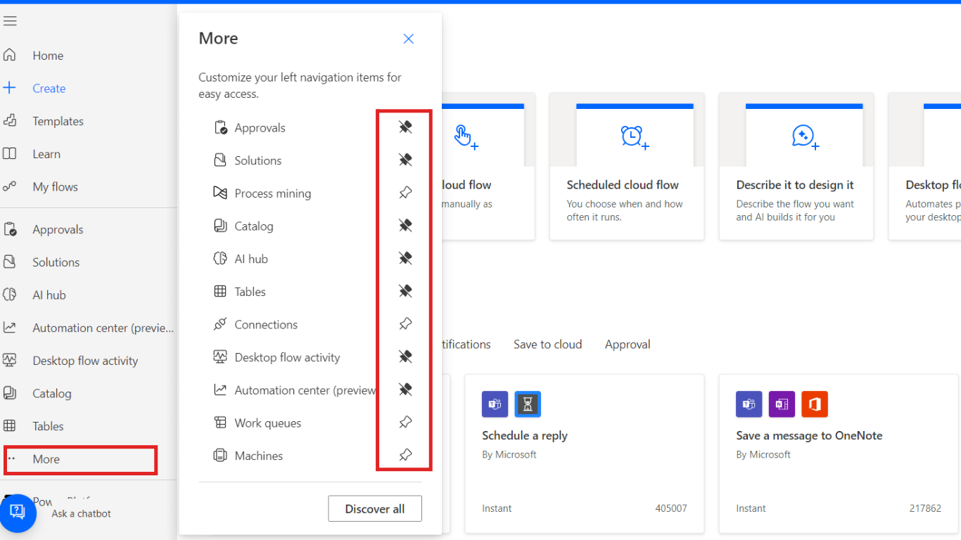The image size is (961, 540).
Task: Click the Scheduled cloud flow clock icon
Action: tap(634, 136)
